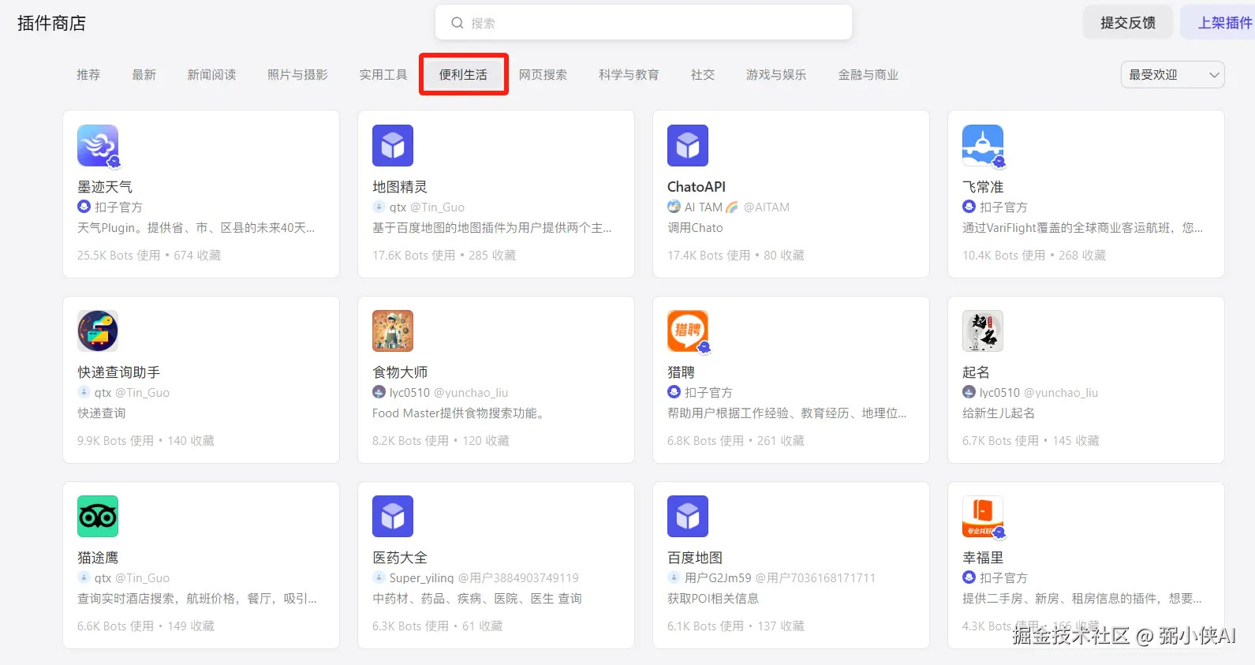Open the 猎聘 orange plugin icon
The width and height of the screenshot is (1255, 665).
click(688, 331)
